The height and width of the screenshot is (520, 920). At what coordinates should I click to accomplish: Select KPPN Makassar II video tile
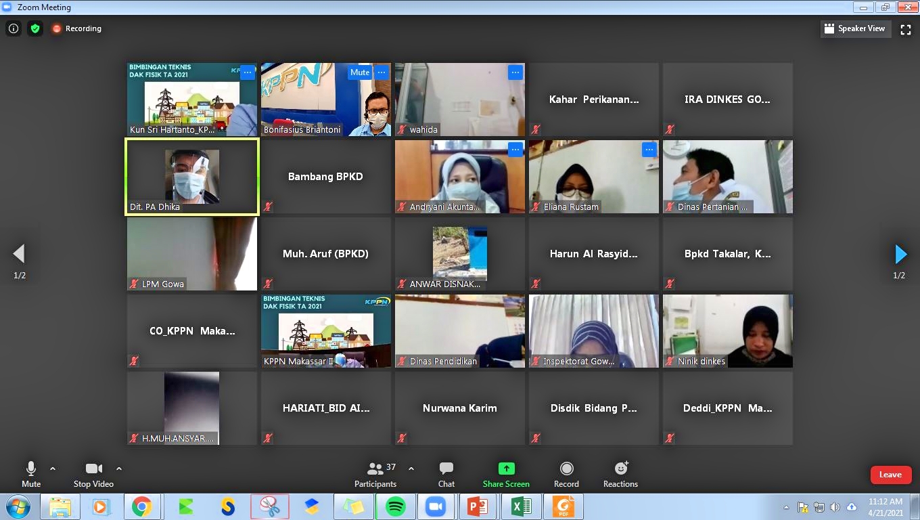[x=326, y=331]
